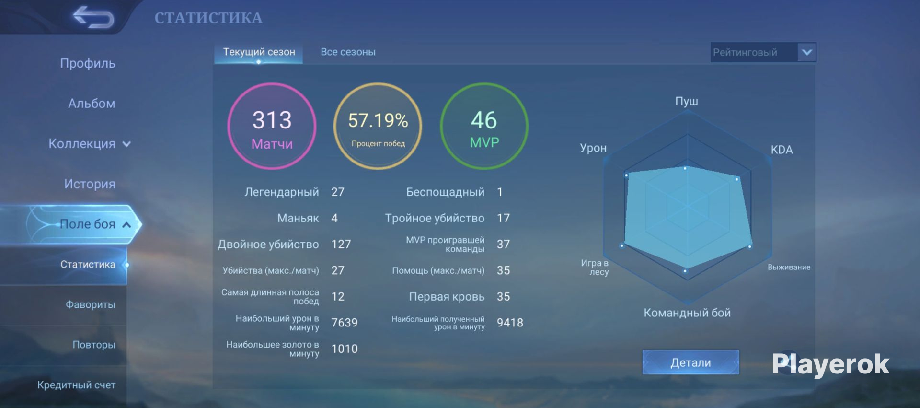Click the Детали button
This screenshot has height=408, width=920.
(690, 362)
